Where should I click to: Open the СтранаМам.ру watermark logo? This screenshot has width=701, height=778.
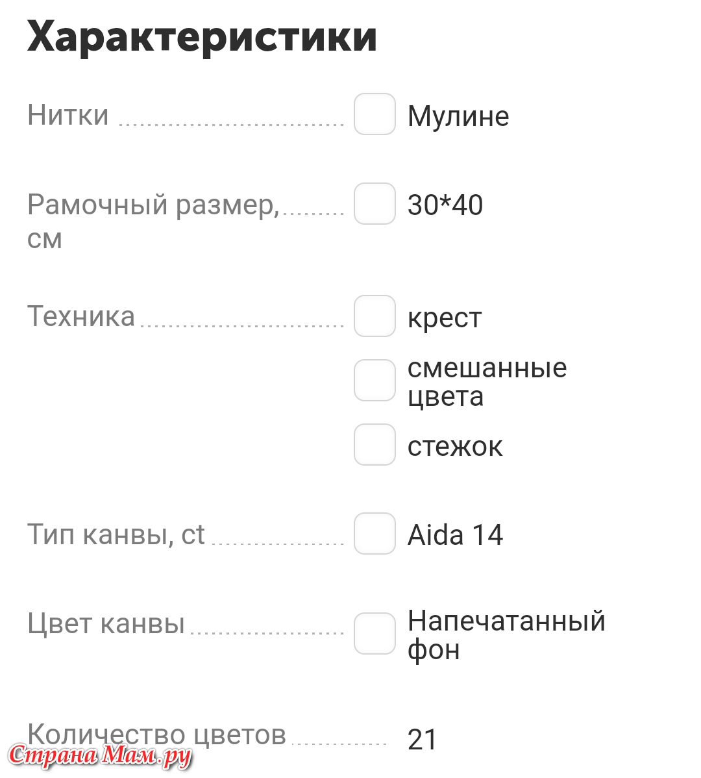coord(100,756)
